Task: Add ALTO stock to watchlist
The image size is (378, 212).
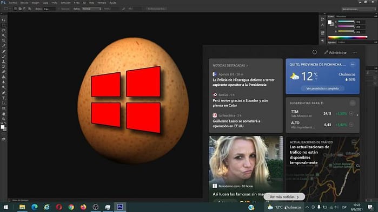Action: pos(351,125)
